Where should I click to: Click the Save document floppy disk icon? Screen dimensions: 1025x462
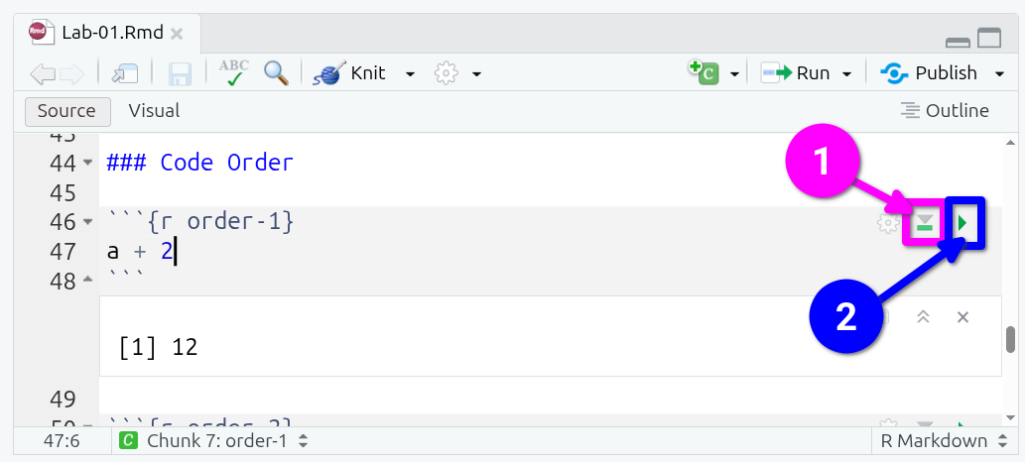(x=180, y=73)
